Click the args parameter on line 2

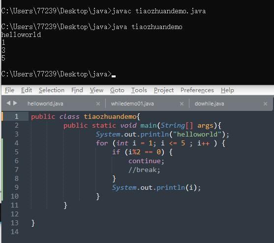point(205,126)
